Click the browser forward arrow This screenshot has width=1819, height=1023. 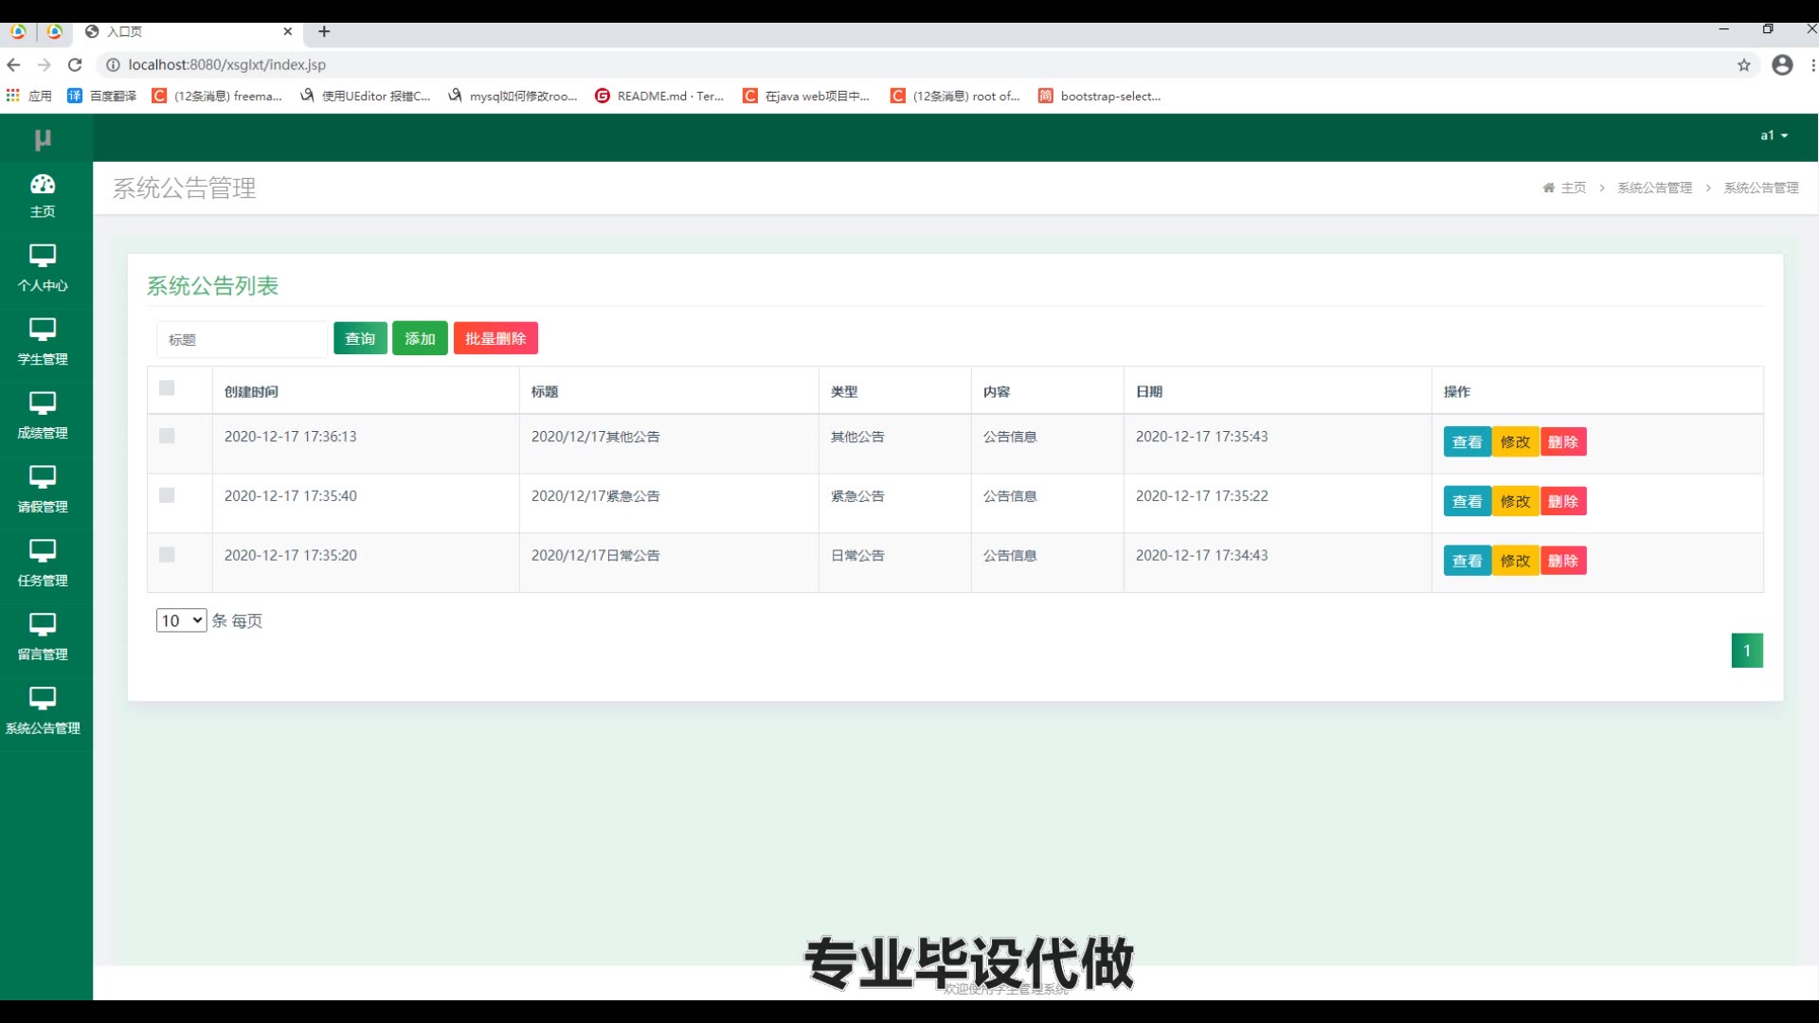[x=44, y=64]
